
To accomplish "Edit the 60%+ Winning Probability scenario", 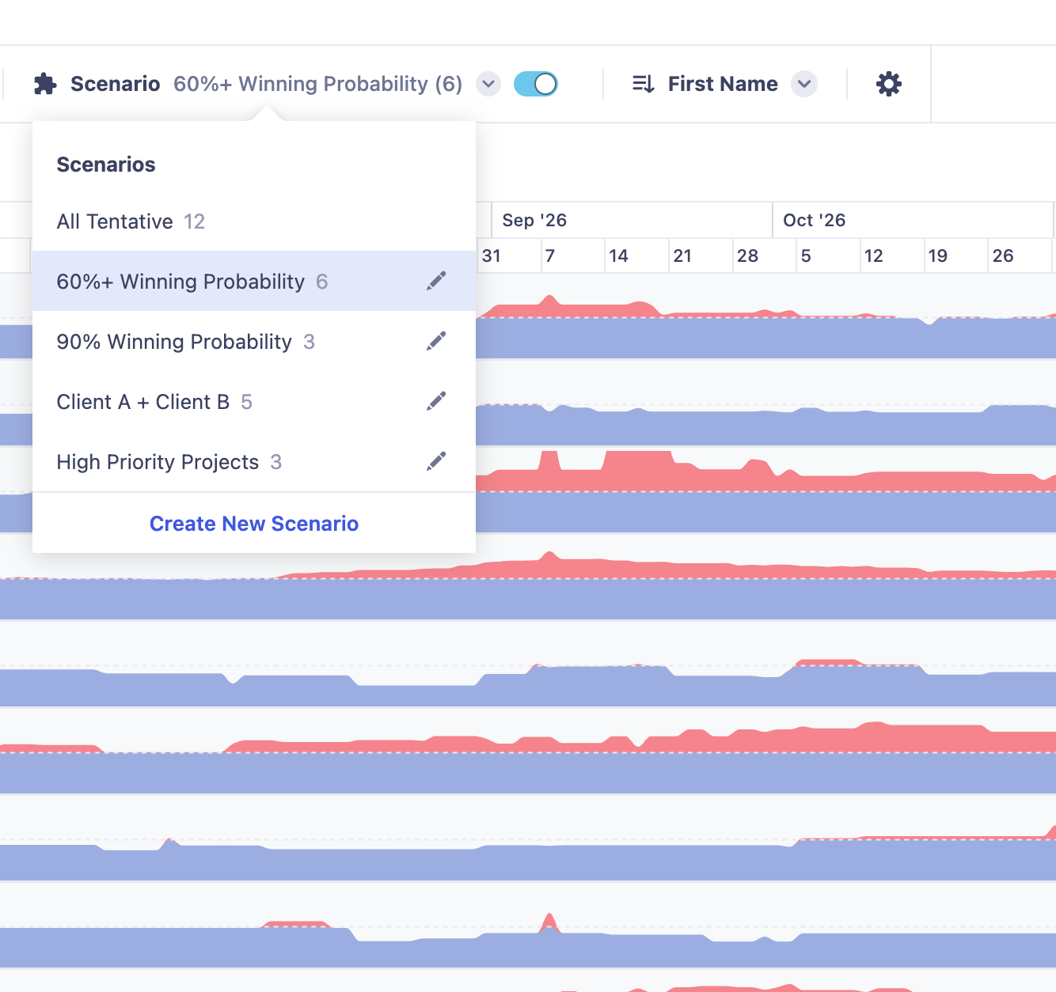I will tap(436, 281).
